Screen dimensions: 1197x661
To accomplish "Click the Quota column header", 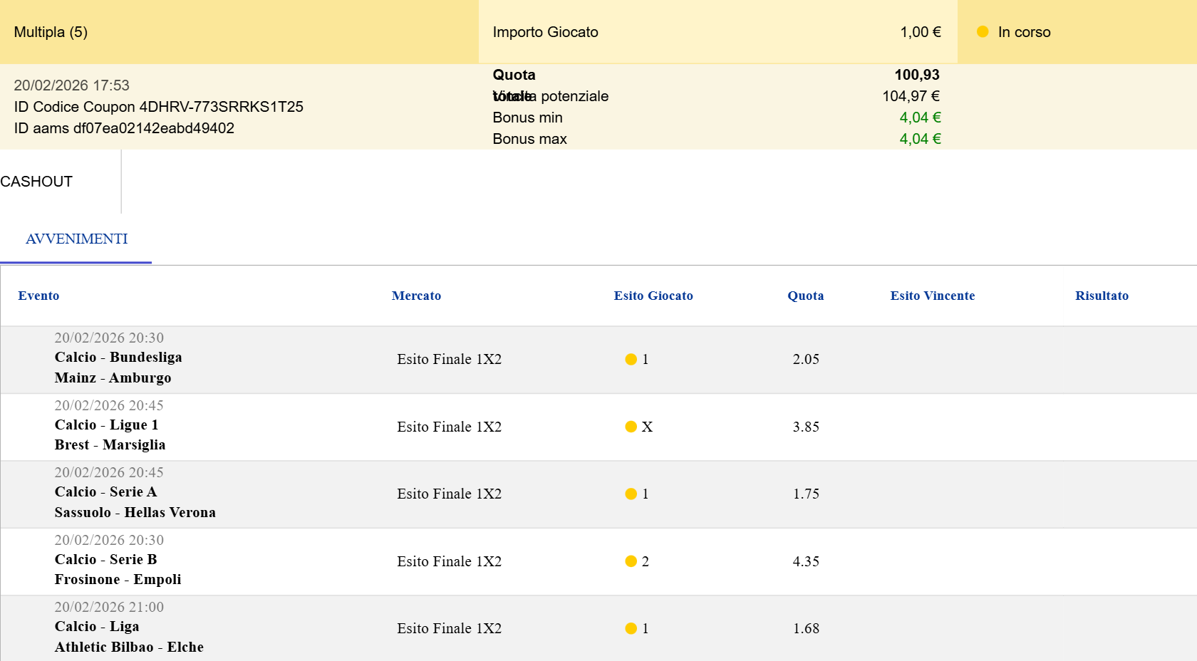I will tap(805, 296).
